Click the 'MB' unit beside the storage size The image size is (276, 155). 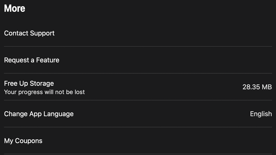tap(267, 87)
